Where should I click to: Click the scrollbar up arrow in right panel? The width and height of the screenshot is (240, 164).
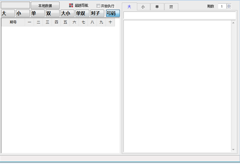click(x=233, y=23)
